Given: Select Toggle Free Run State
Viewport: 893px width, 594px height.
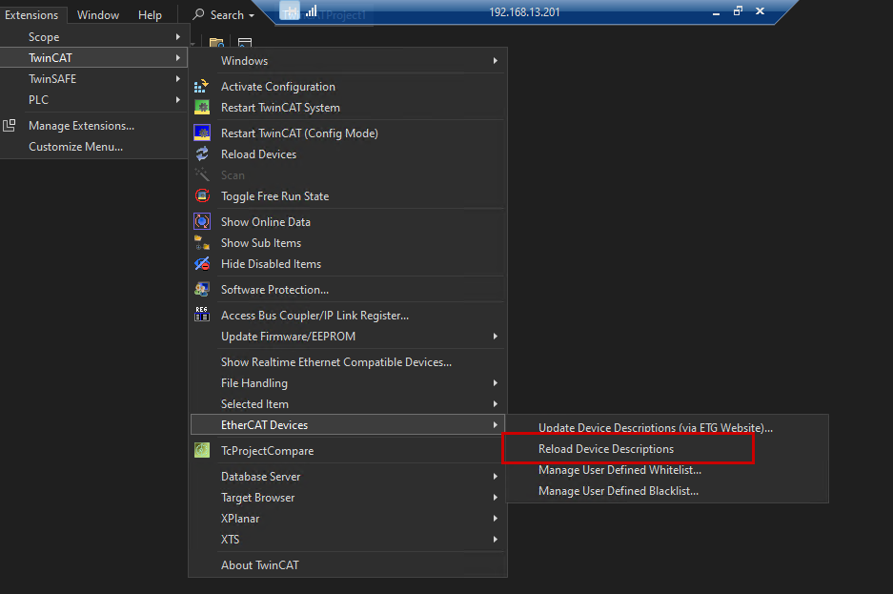Looking at the screenshot, I should tap(348, 195).
